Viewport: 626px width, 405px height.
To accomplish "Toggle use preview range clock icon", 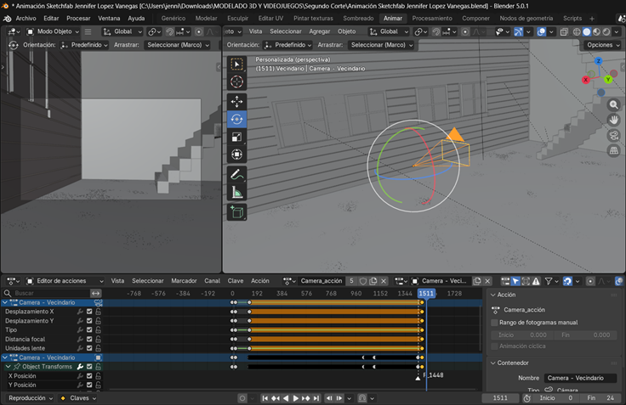I will pos(527,398).
